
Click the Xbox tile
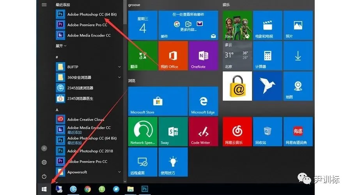237,25
